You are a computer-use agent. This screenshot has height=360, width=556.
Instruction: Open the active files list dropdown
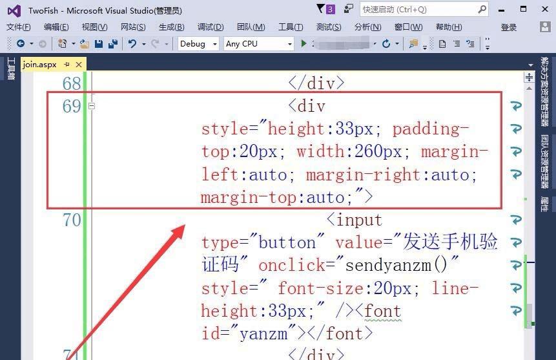(x=530, y=65)
